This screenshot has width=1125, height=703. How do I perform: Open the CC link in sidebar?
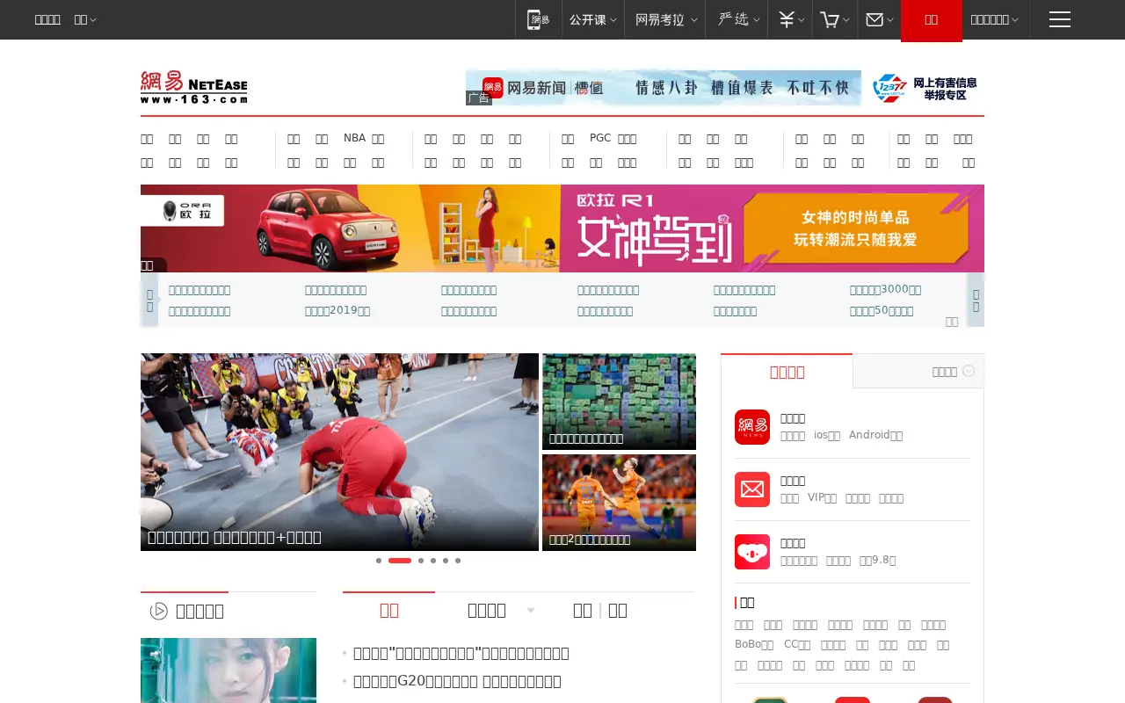pos(797,644)
